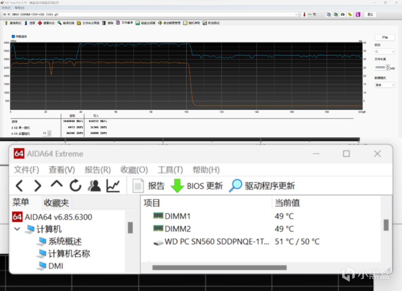Screen dimensions: 402x291
Task: Click the AIDA64 up-level arrow
Action: (x=56, y=184)
